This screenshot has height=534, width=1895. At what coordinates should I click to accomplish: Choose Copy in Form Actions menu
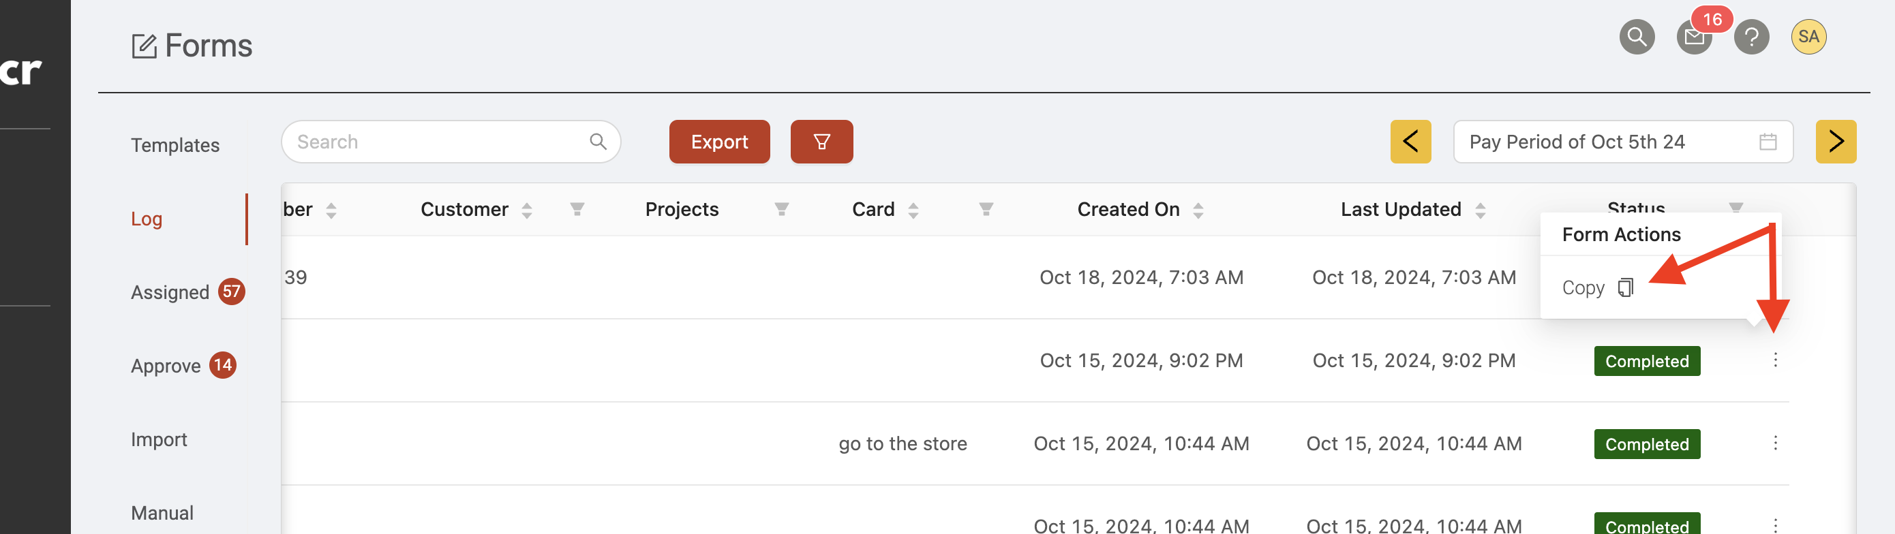[x=1597, y=287]
